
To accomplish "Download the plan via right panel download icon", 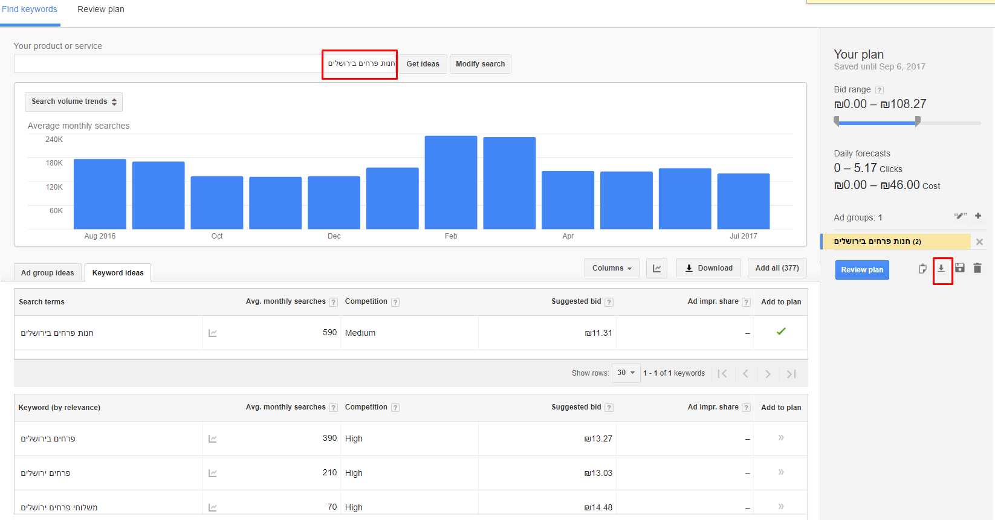I will coord(941,269).
